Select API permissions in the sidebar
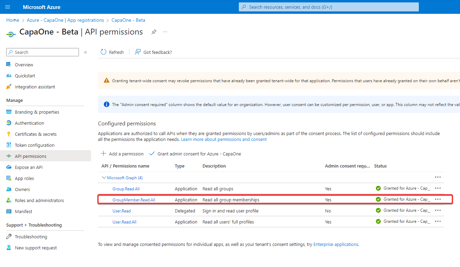Image resolution: width=460 pixels, height=267 pixels. [45, 156]
